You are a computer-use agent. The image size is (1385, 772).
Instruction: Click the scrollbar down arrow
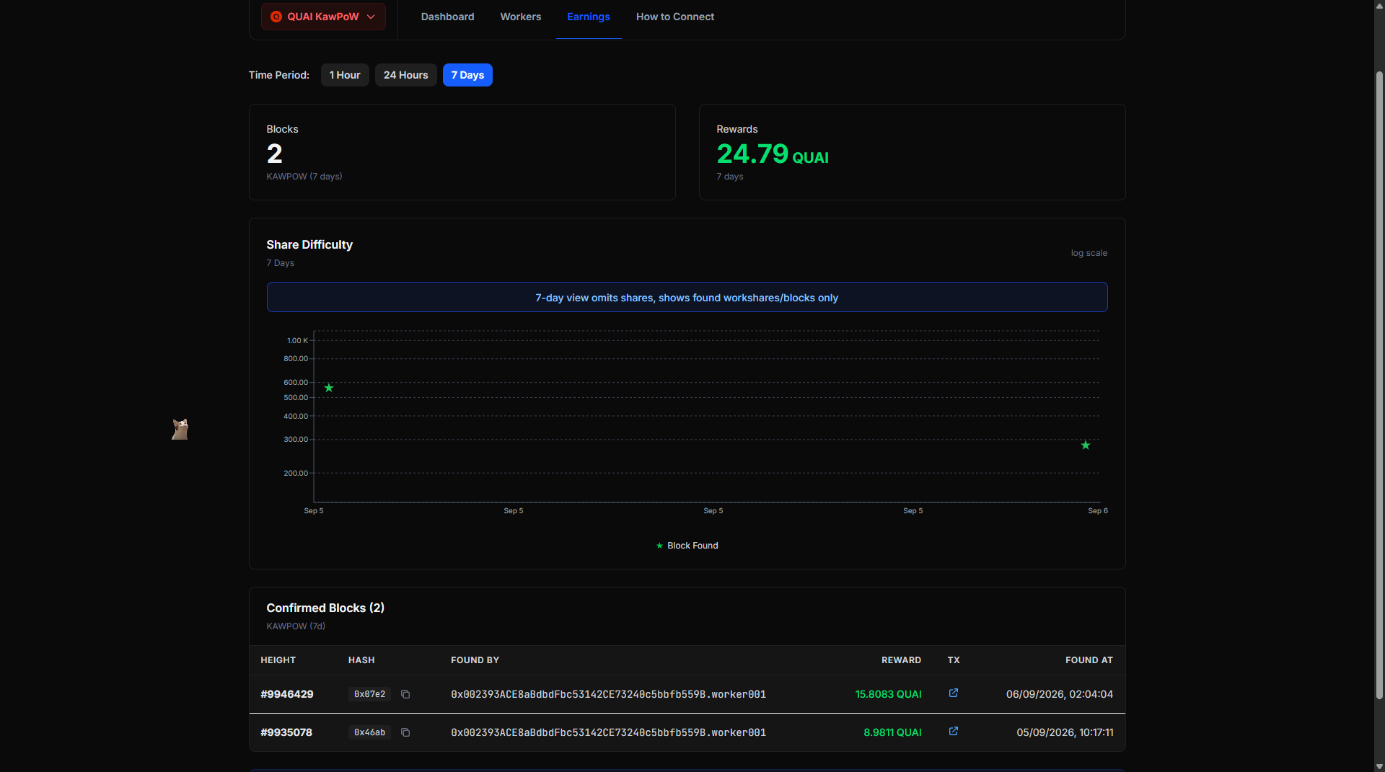click(x=1379, y=766)
